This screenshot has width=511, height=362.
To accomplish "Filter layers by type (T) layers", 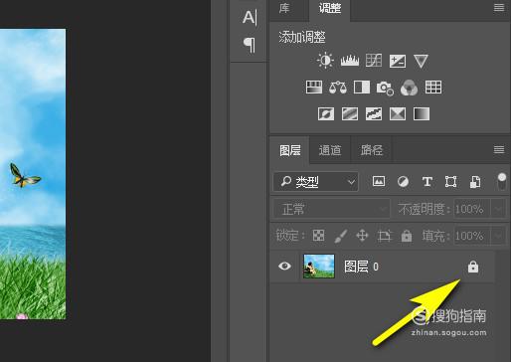I will point(427,182).
